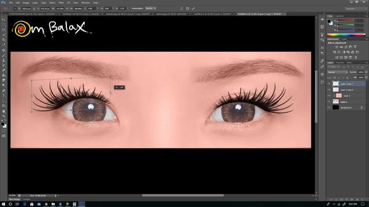Image resolution: width=369 pixels, height=207 pixels.
Task: Select the Hand tool
Action: (x=3, y=111)
